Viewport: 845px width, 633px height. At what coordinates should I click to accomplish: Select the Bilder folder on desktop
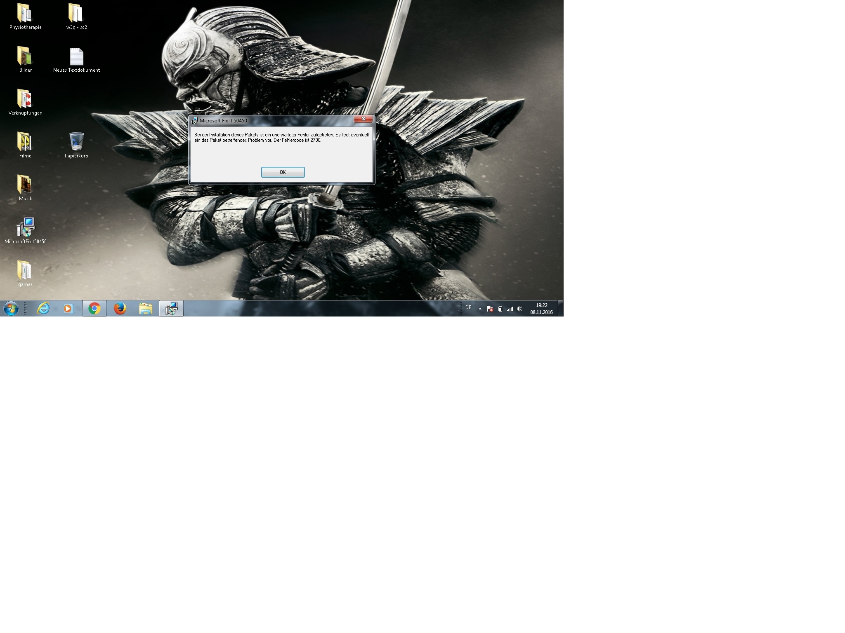coord(25,59)
